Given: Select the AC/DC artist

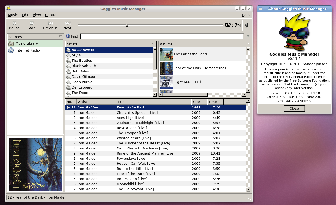Looking at the screenshot, I should click(x=109, y=55).
